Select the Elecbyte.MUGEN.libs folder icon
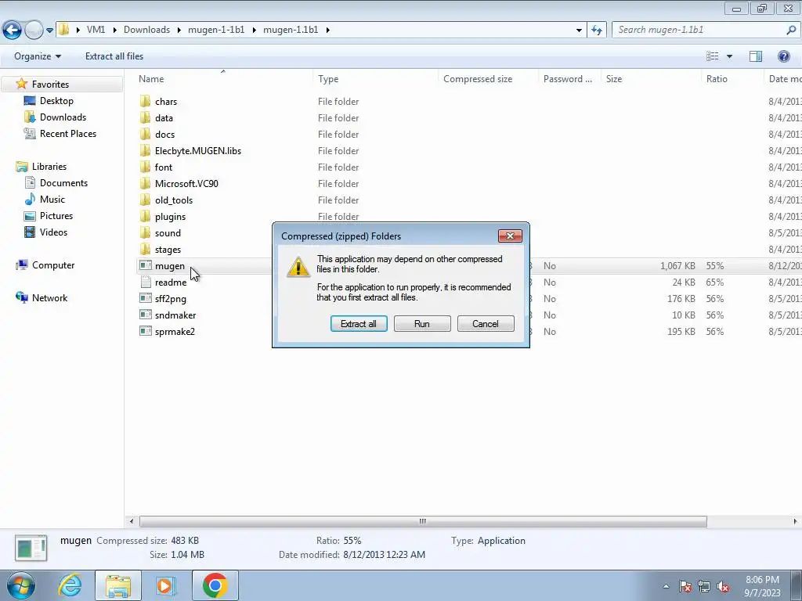The height and width of the screenshot is (601, 802). [145, 150]
